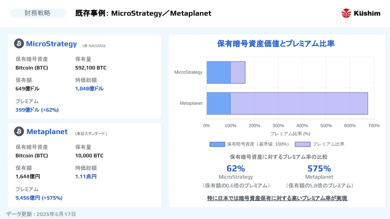Click the 保有暗号資産に対するプレミアム率の比較 subtitle
The image size is (390, 219).
(279, 157)
